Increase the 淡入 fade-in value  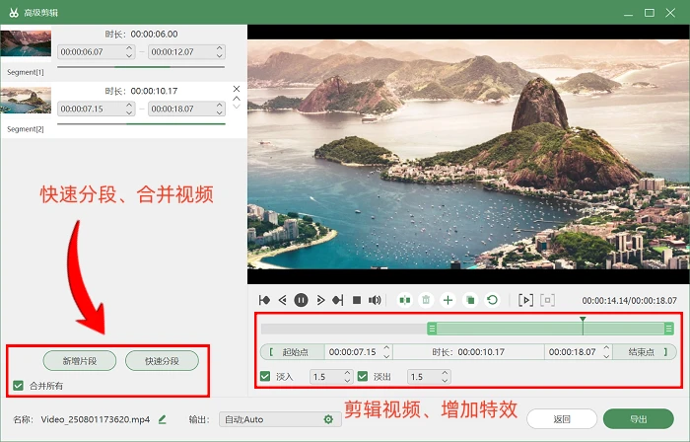[347, 373]
